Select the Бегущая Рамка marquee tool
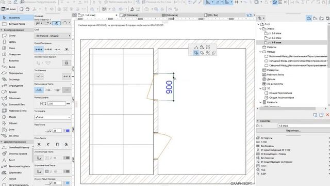330x186 pixels. click(17, 24)
